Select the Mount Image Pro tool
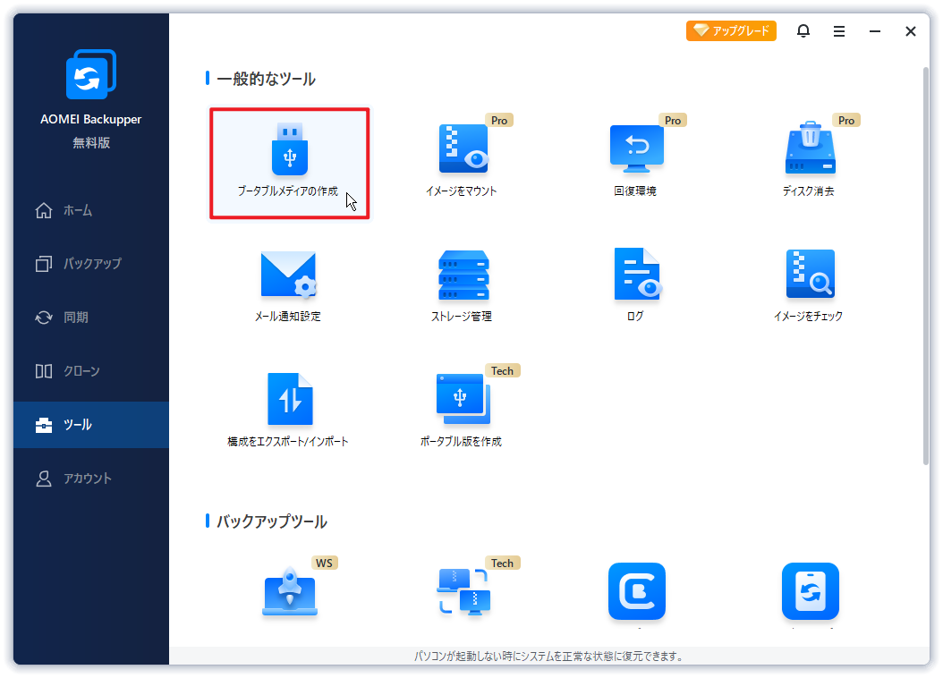Viewport: 943px width, 678px height. [x=463, y=161]
